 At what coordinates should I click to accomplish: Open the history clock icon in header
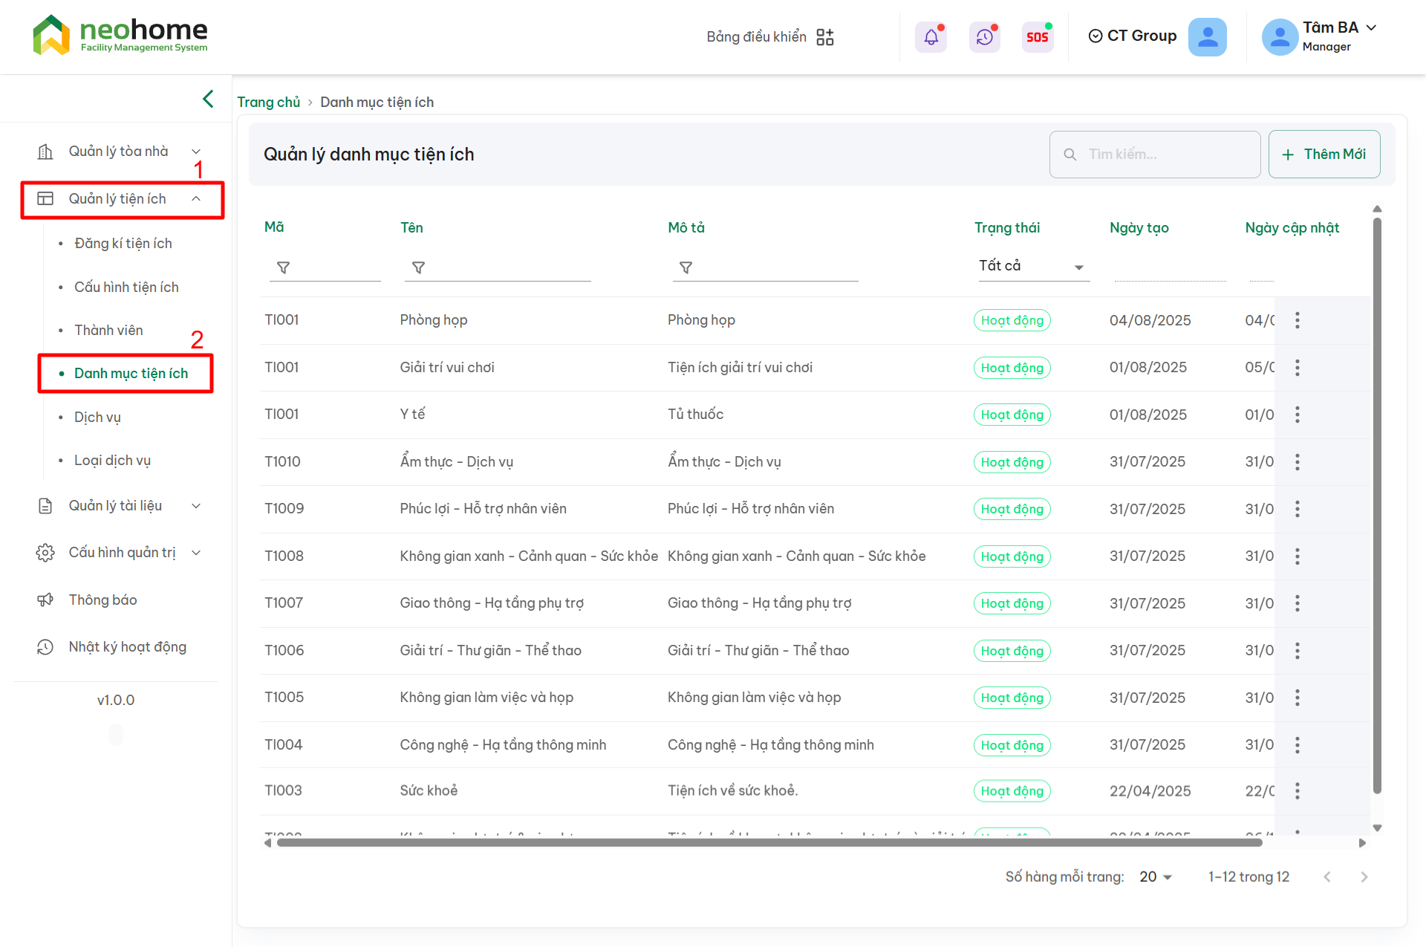pyautogui.click(x=984, y=36)
